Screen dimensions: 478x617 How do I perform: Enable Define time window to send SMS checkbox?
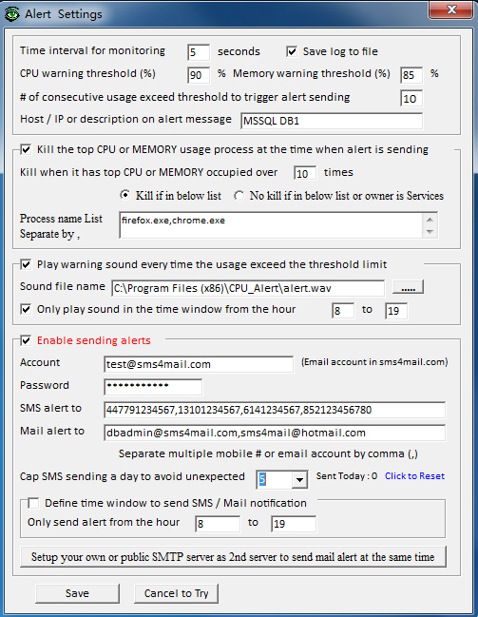point(33,503)
